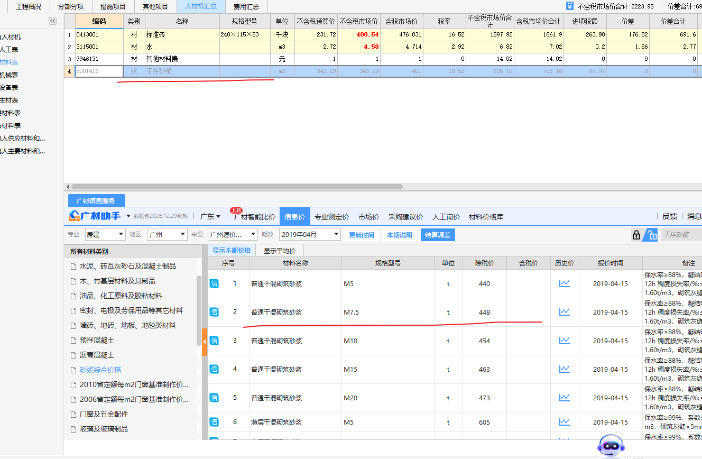Screen dimensions: 702x459
Task: Open the 采购建议价 tab
Action: tap(405, 217)
